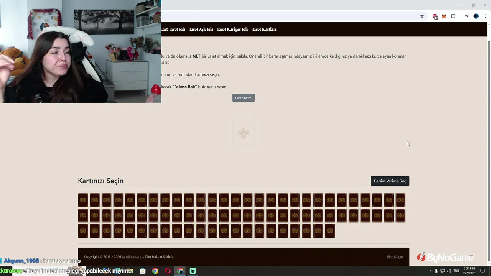Open the Extensions puzzle menu

tap(453, 16)
